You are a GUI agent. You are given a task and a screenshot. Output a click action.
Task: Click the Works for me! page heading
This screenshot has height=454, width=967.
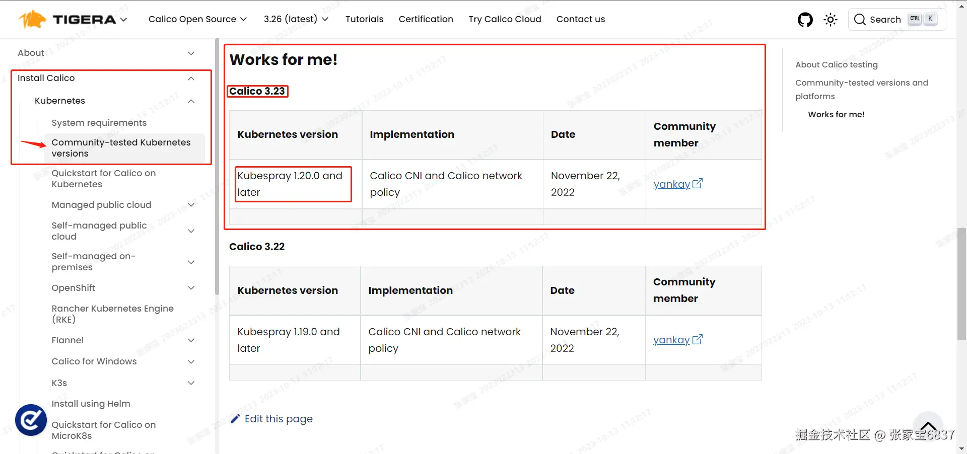[284, 59]
